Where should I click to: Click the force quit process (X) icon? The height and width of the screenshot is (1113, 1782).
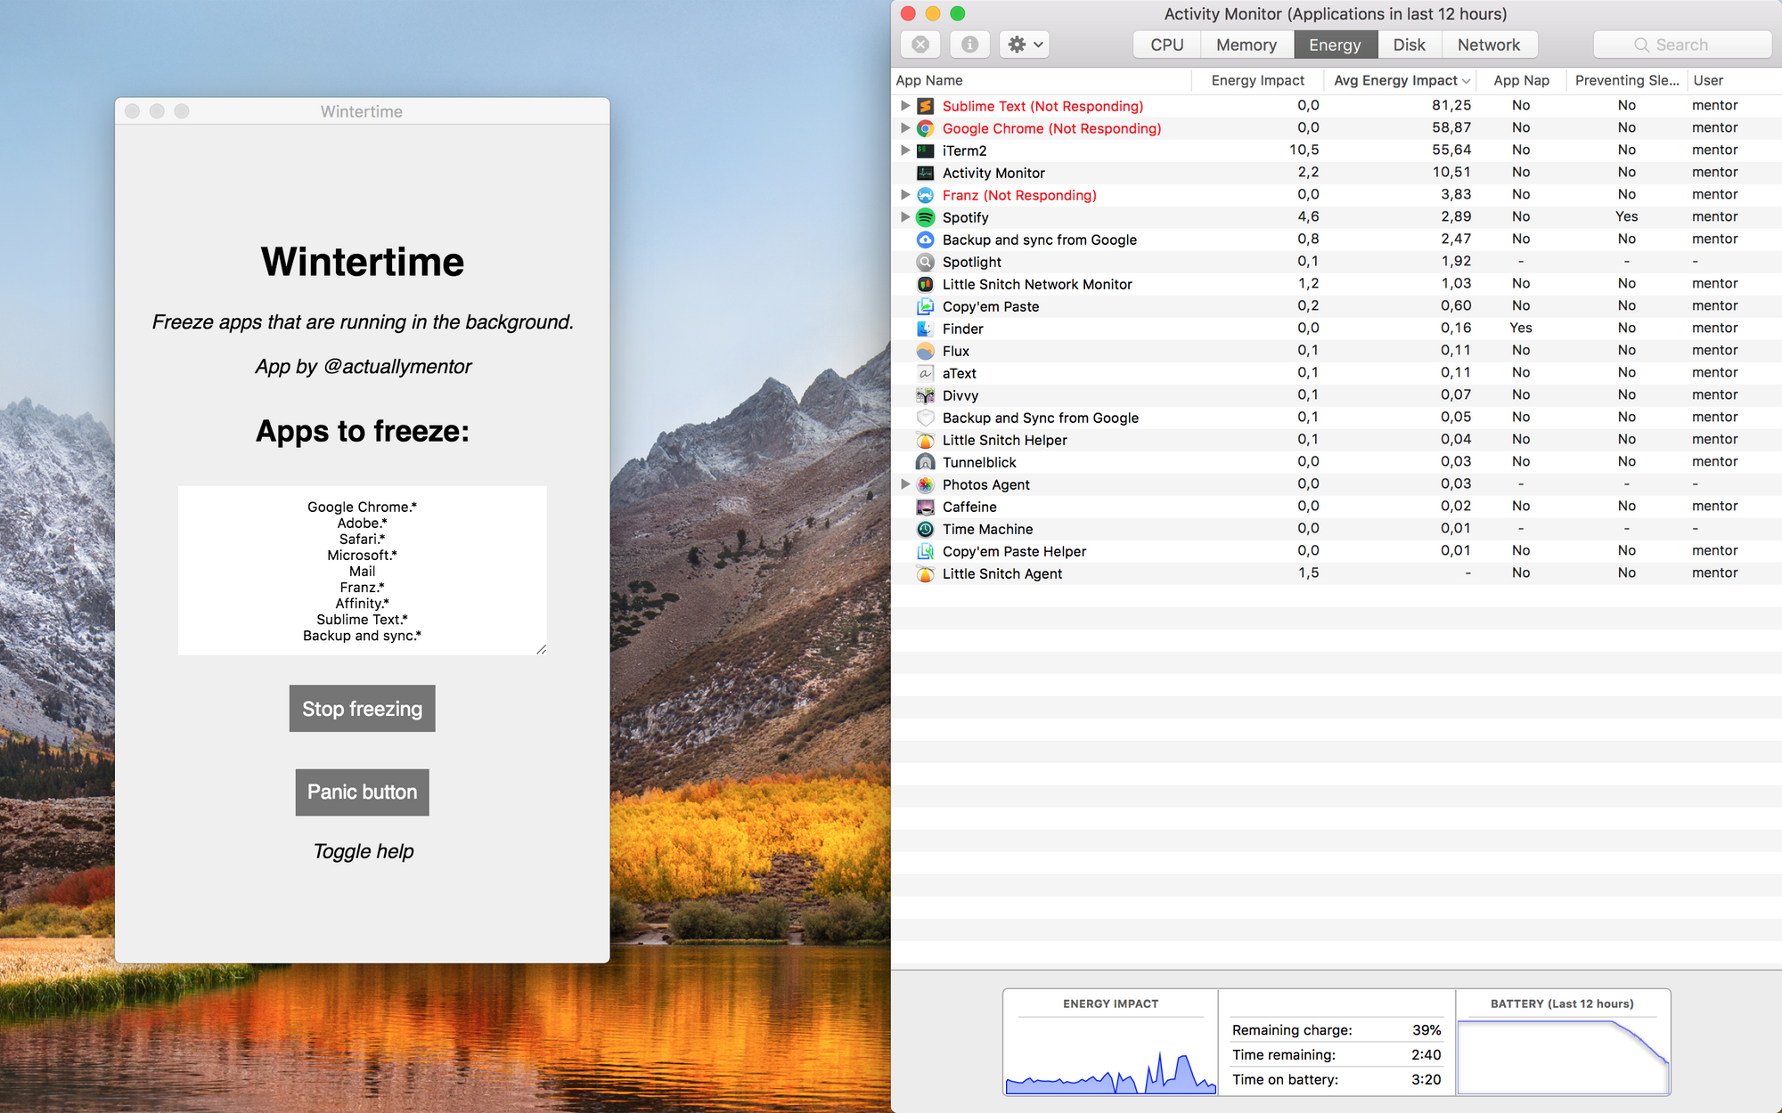tap(920, 45)
